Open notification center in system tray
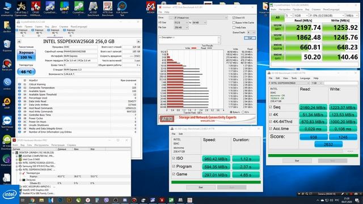The width and height of the screenshot is (363, 204). click(x=357, y=200)
